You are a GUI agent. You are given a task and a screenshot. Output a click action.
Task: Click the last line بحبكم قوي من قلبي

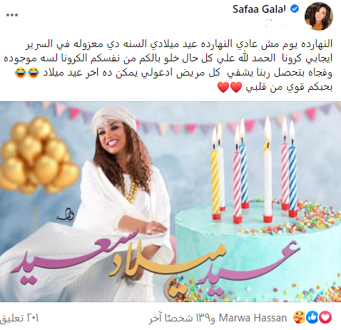click(x=289, y=88)
